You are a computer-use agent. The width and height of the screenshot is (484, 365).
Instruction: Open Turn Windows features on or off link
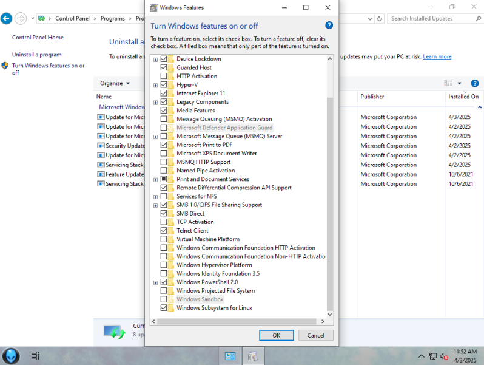48,69
